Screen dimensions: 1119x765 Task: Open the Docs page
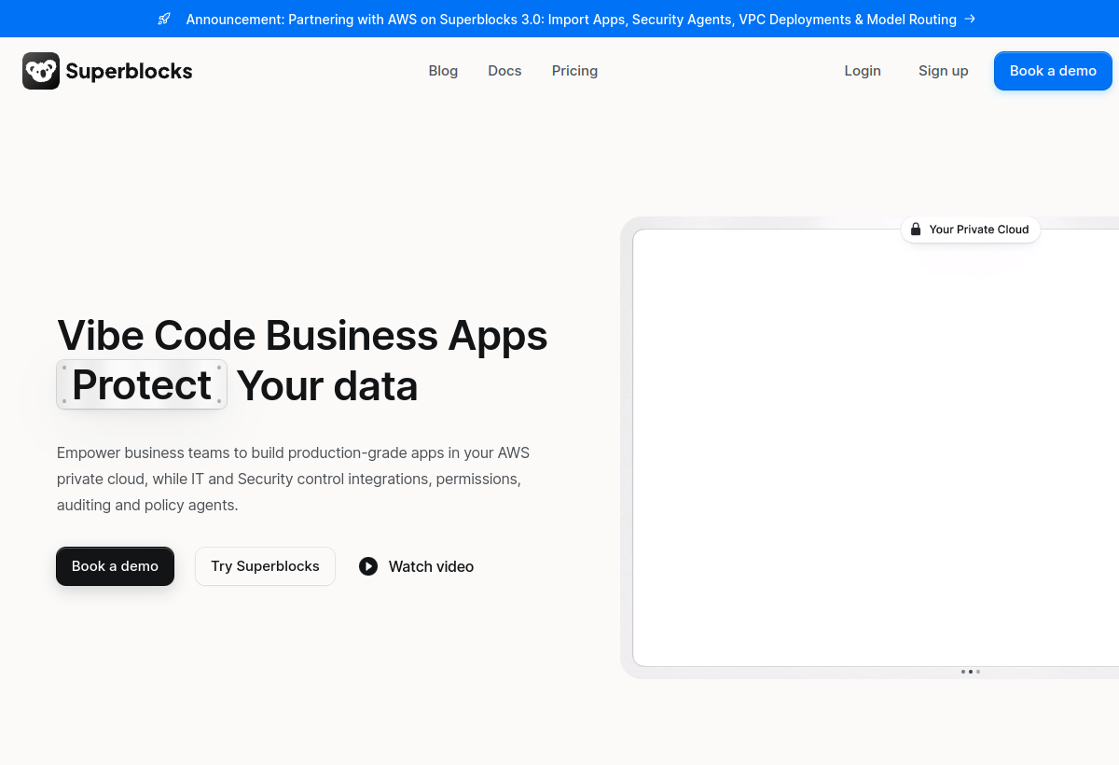(504, 71)
